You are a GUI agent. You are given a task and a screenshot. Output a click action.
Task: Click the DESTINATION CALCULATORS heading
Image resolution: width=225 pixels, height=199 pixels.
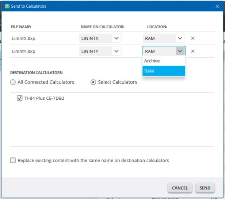(37, 73)
